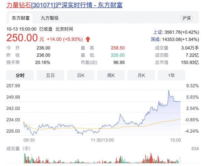Image resolution: width=220 pixels, height=166 pixels.
Task: Click the 最高 value 258.50
Action: coord(118,48)
